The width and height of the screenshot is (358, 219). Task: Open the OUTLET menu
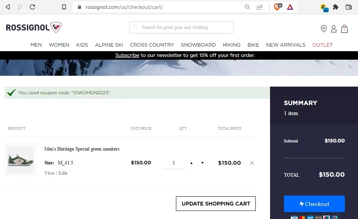[x=323, y=45]
